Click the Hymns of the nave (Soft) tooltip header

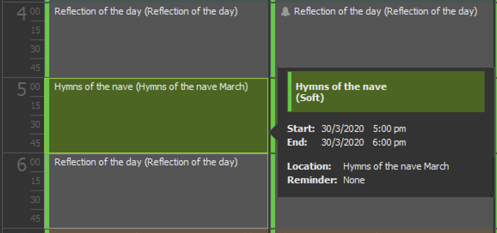(x=386, y=92)
